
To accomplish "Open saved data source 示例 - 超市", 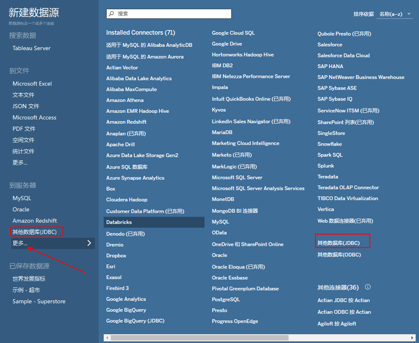I will coord(26,290).
